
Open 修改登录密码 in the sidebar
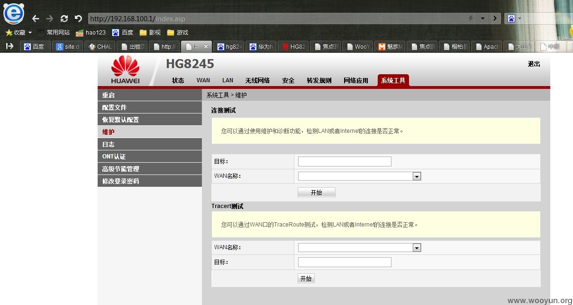tap(150, 181)
